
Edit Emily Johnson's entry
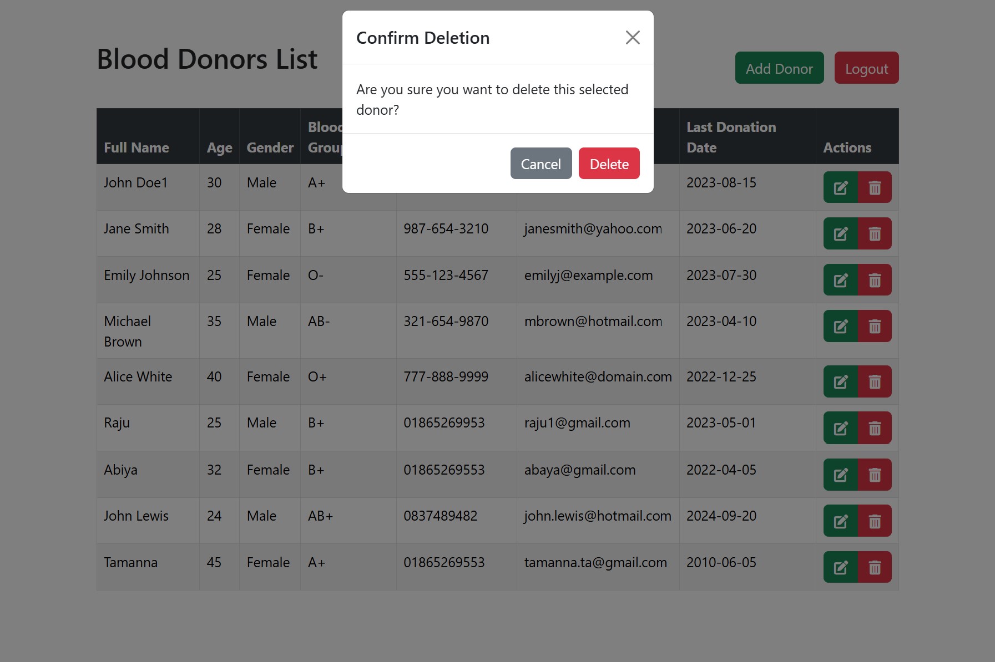click(x=840, y=280)
